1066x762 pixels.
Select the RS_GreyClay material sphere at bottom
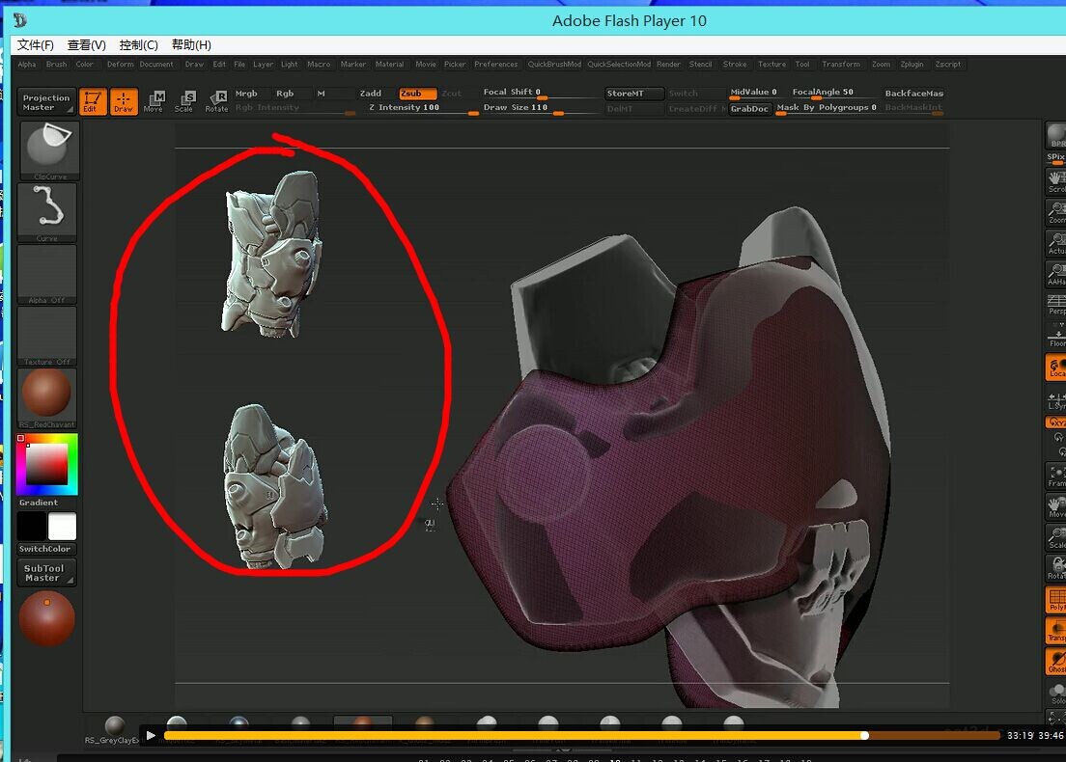[114, 726]
